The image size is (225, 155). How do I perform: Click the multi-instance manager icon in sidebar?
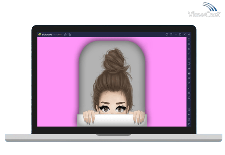tap(189, 88)
